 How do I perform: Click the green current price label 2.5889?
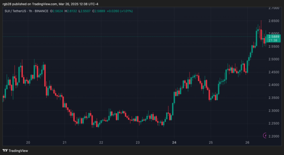point(273,37)
